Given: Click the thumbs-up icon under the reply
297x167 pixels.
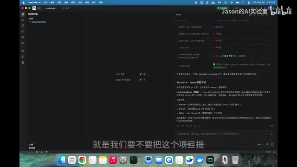Looking at the screenshot, I should tap(195, 126).
